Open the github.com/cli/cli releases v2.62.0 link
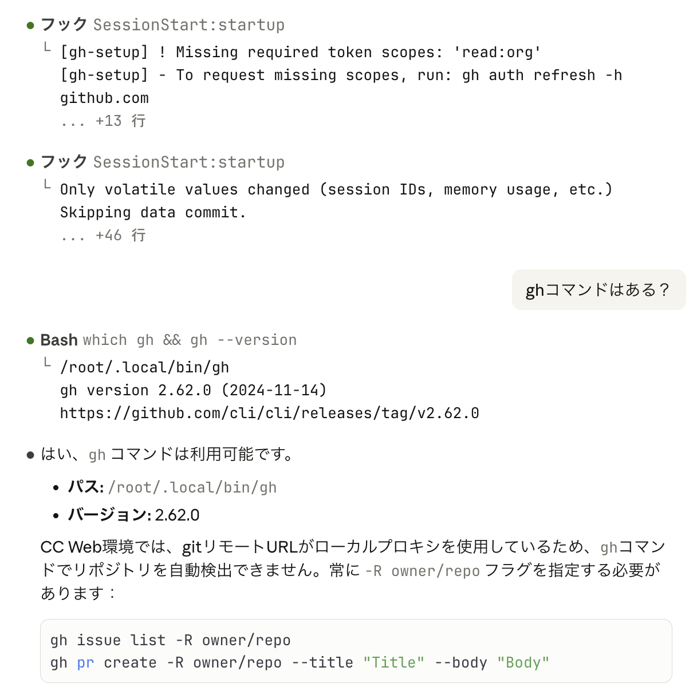 coord(269,413)
